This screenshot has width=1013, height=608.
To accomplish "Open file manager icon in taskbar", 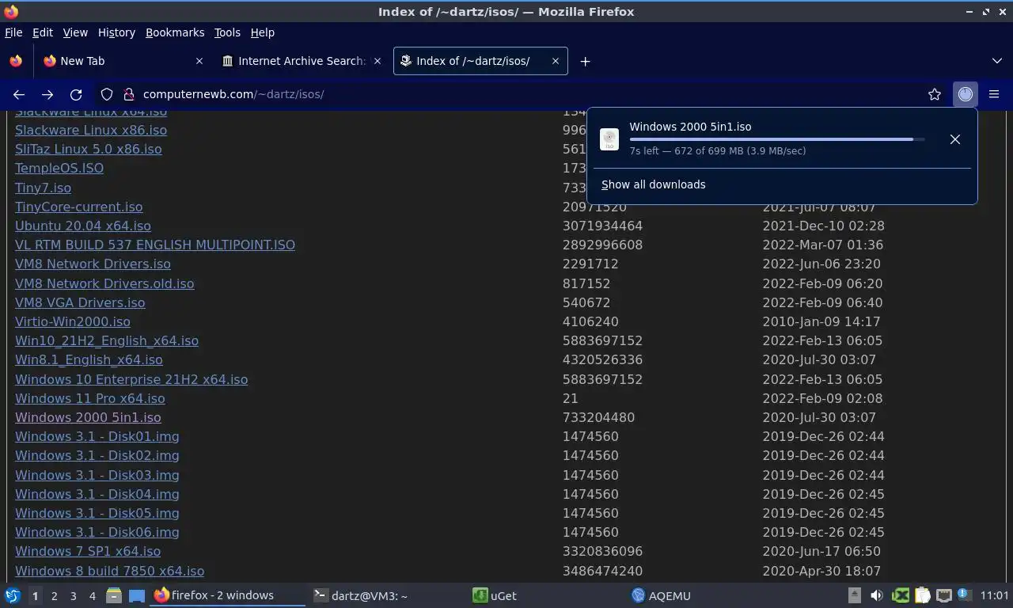I will coord(113,595).
